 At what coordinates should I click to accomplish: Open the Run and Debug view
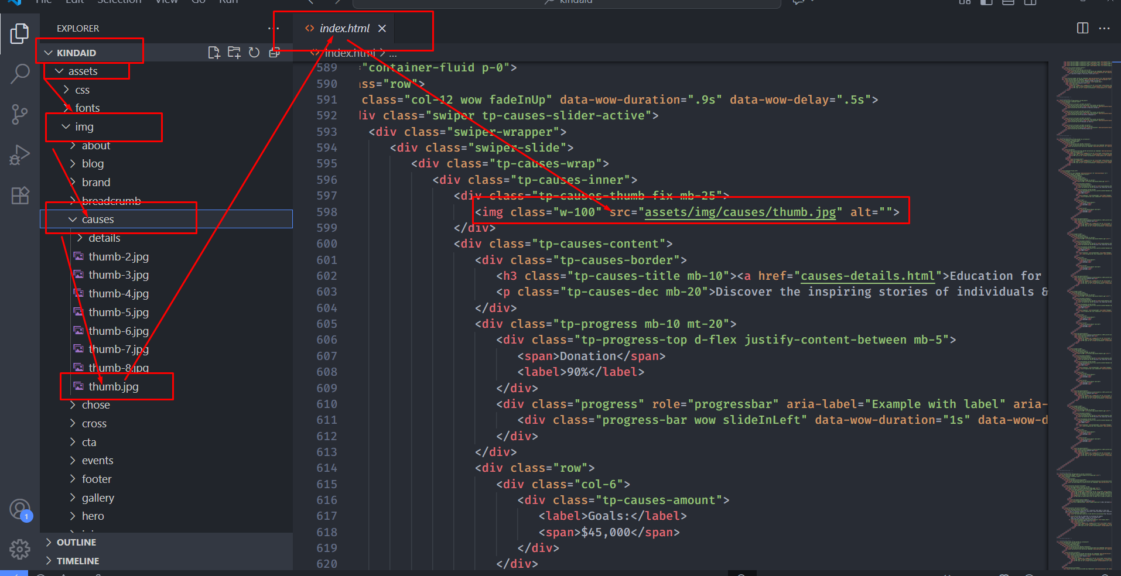click(19, 155)
